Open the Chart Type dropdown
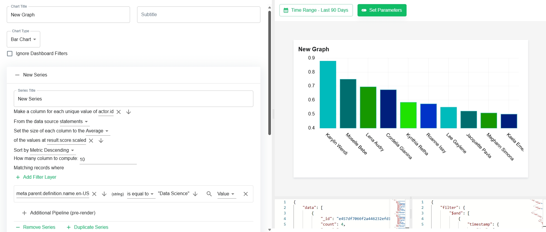546x232 pixels. pos(23,39)
